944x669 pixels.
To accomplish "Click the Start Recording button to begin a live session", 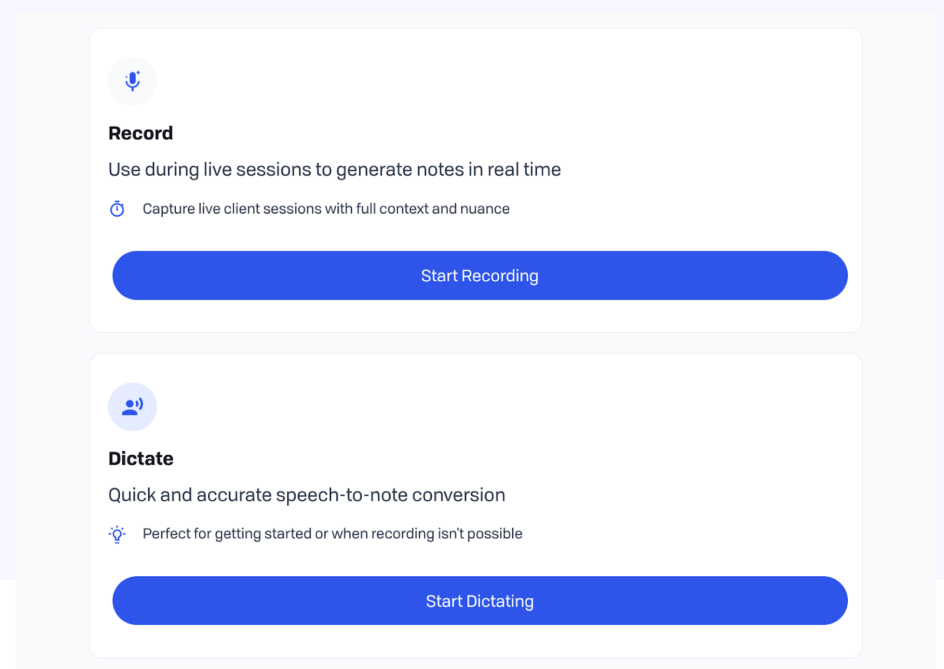I will click(x=479, y=275).
